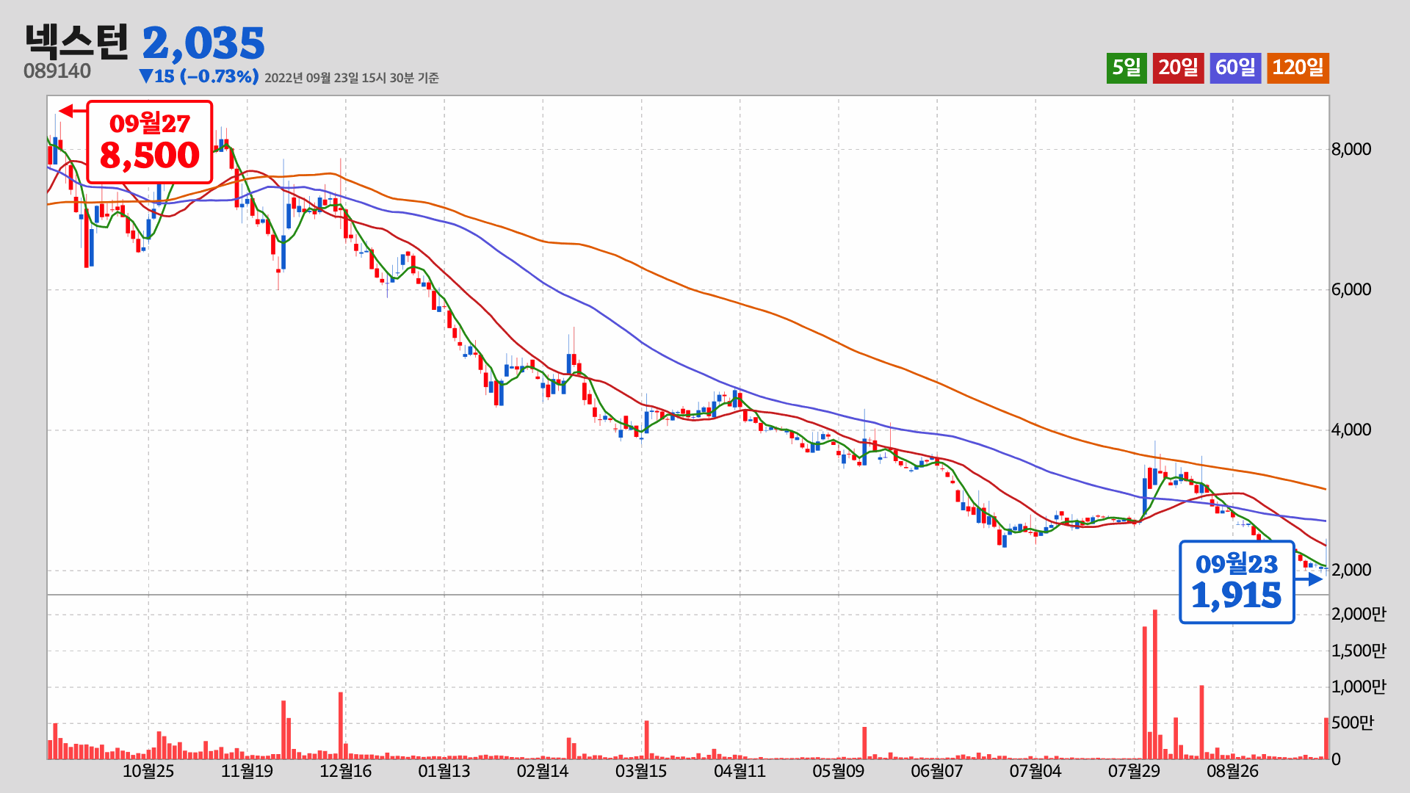1410x793 pixels.
Task: Click the 07월29 date label
Action: (x=1134, y=771)
